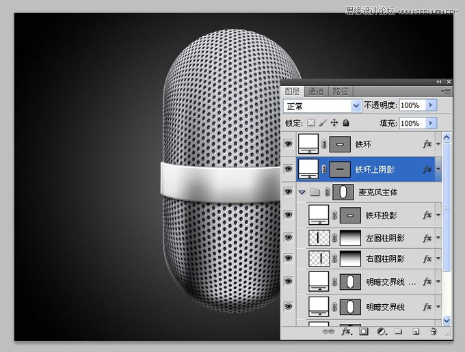Delete layer with trash icon
The height and width of the screenshot is (352, 465).
434,331
